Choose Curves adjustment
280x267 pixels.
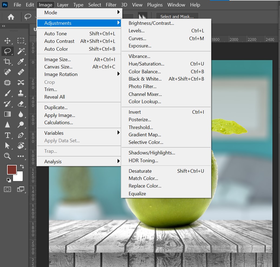click(166, 39)
